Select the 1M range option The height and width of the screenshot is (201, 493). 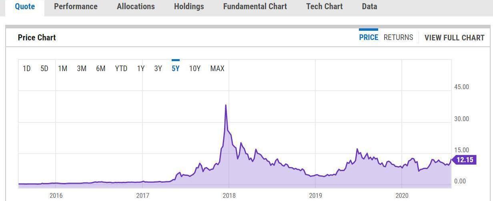(62, 69)
